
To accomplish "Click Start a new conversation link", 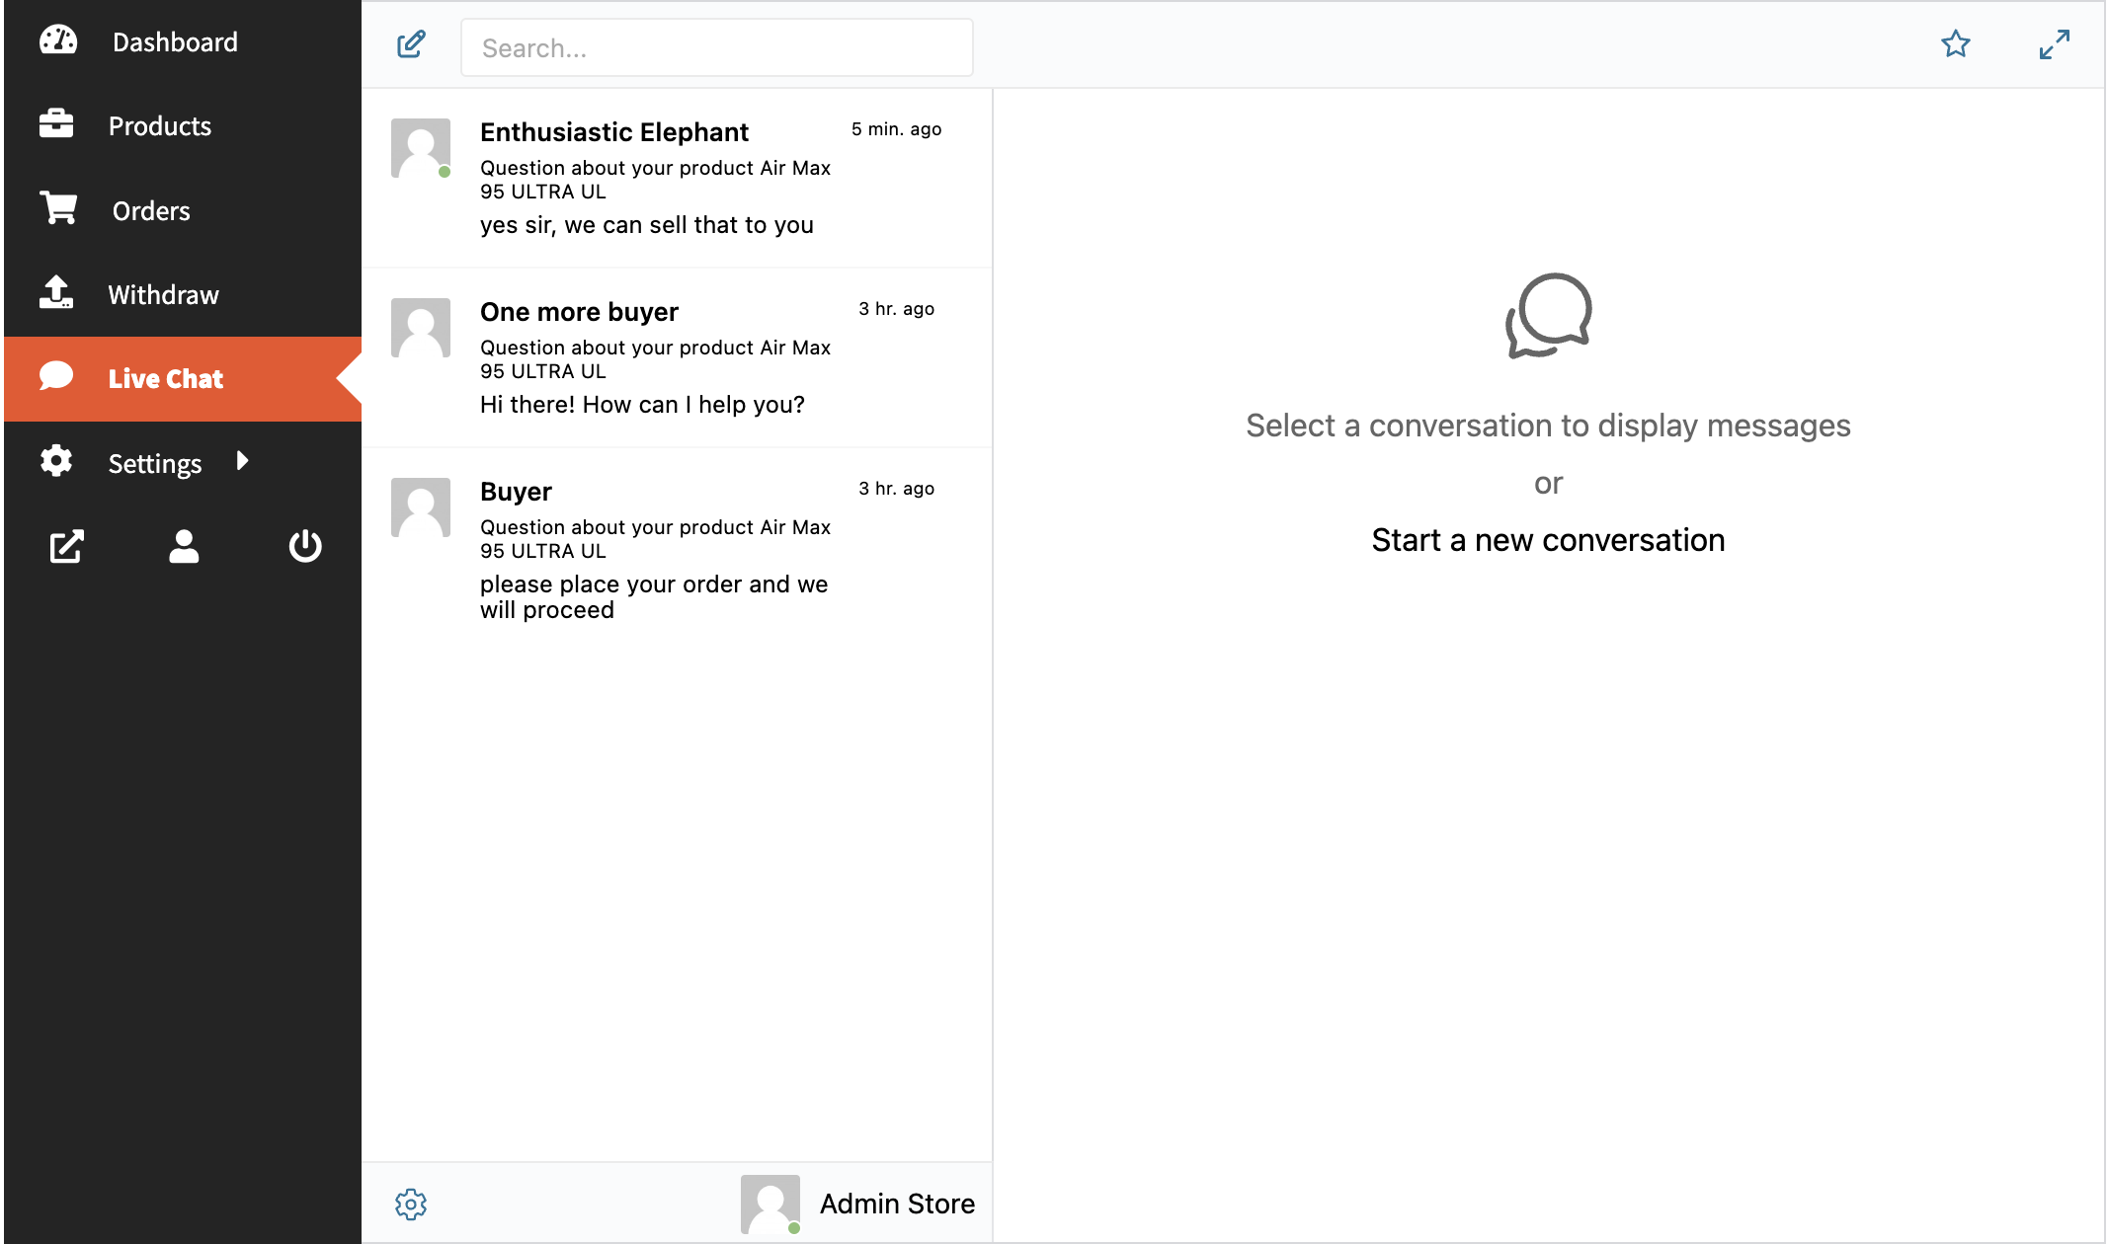I will pos(1548,540).
